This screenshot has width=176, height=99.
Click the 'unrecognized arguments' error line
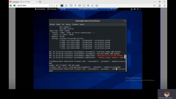[x=85, y=67]
